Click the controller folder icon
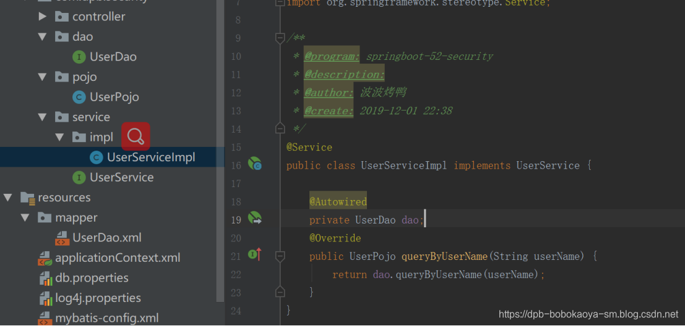This screenshot has height=326, width=685. 62,17
